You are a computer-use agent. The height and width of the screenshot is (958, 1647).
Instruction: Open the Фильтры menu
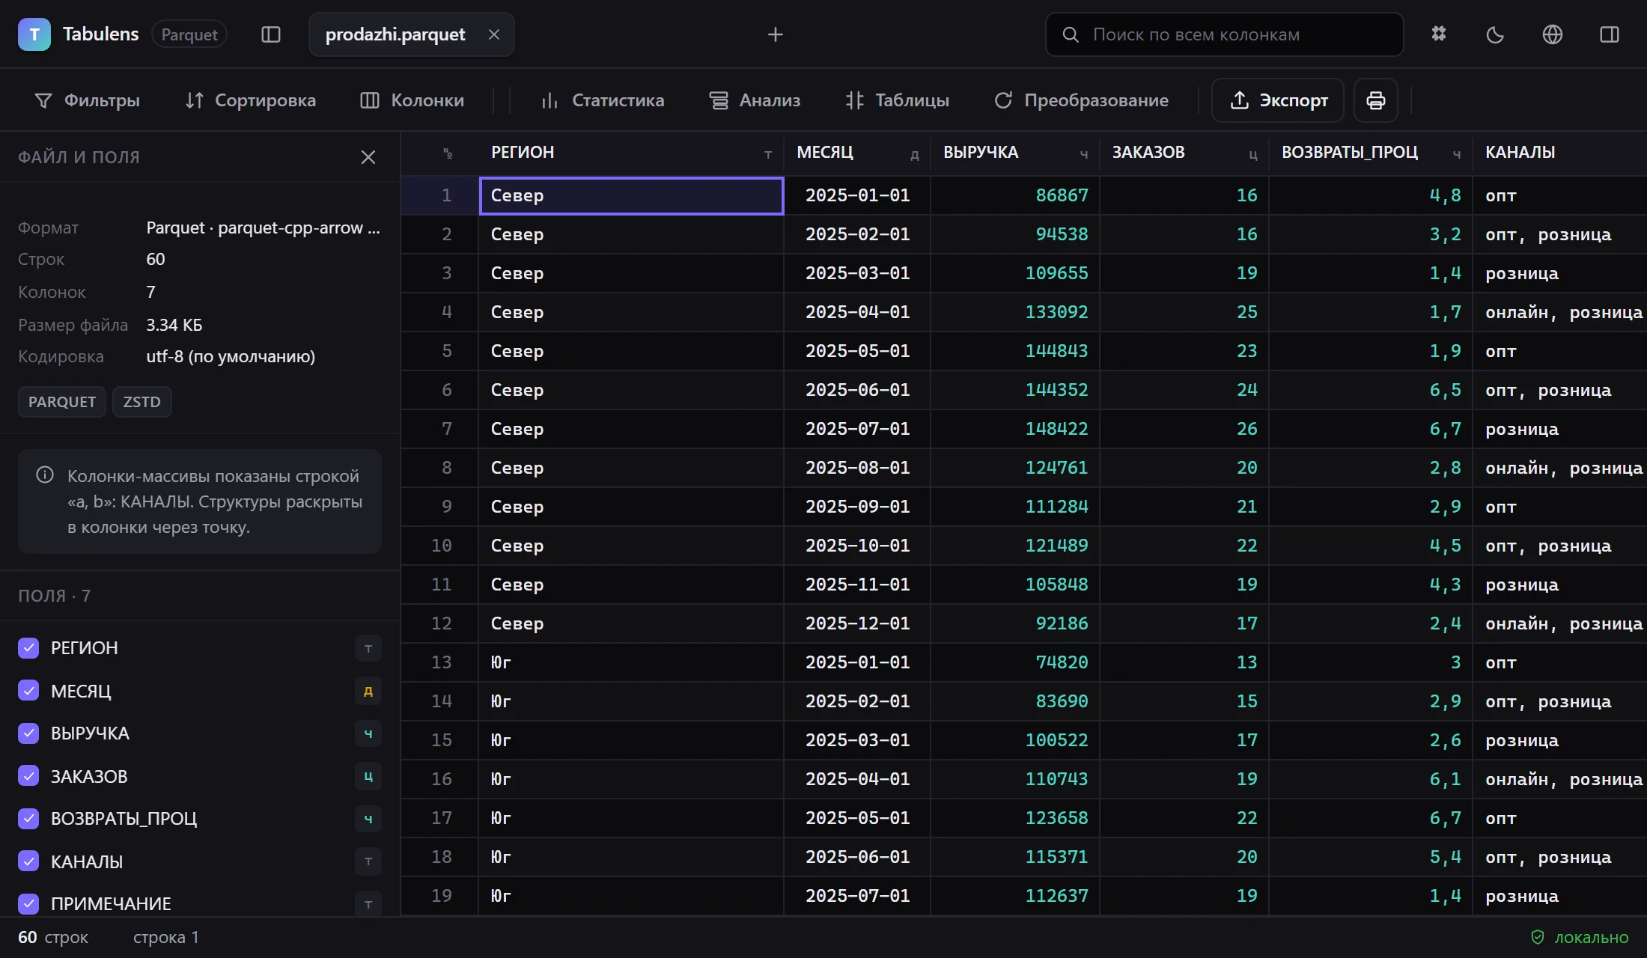[88, 100]
